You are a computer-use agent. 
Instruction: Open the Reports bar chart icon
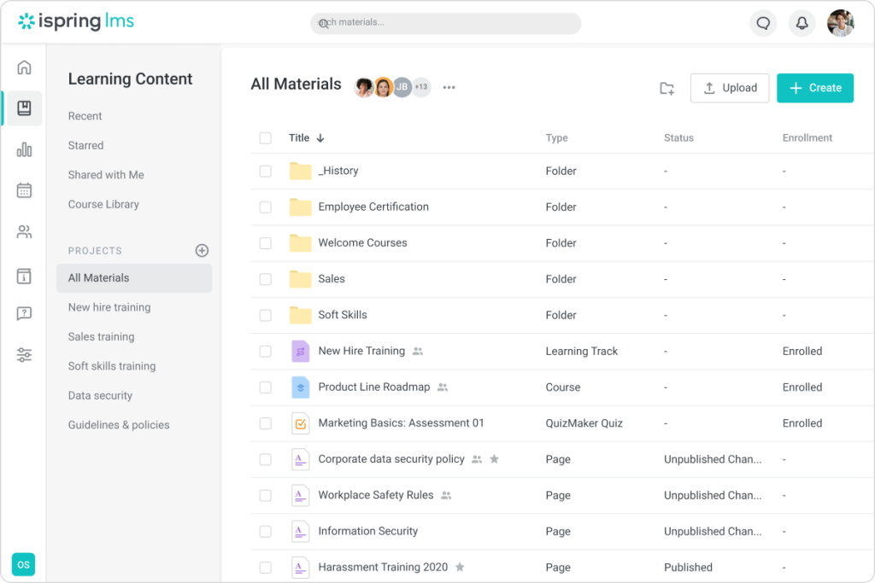24,150
